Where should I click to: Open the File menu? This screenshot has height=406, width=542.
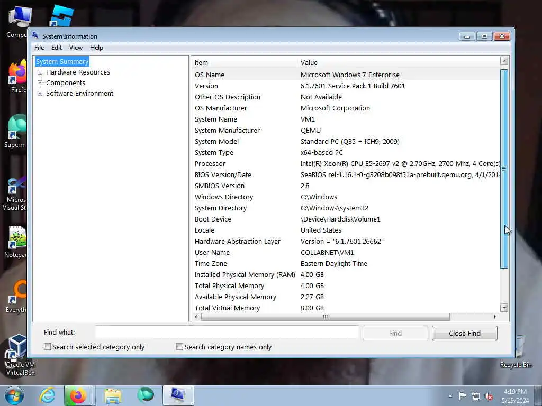coord(39,48)
